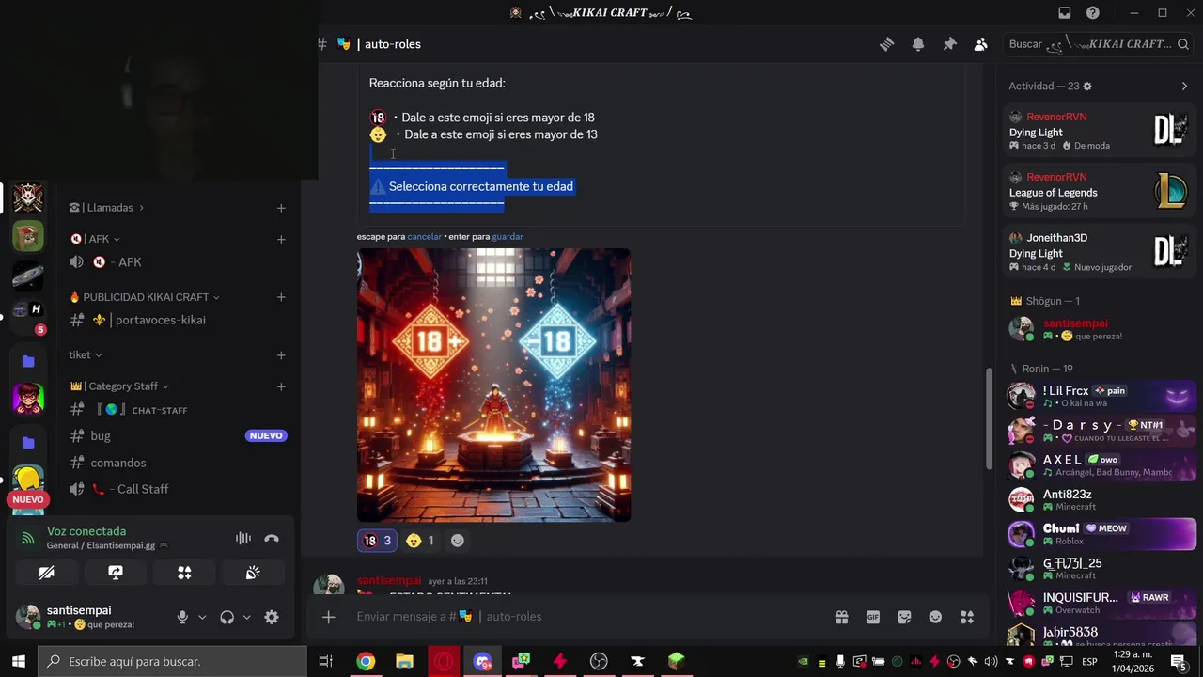The width and height of the screenshot is (1203, 677).
Task: Click the plus attachment button in message bar
Action: [328, 617]
